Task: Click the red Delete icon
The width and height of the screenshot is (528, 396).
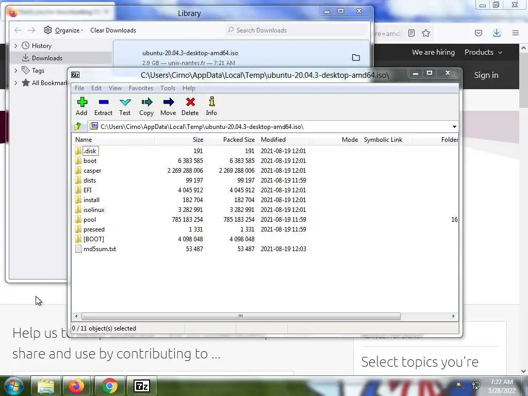Action: coord(190,106)
